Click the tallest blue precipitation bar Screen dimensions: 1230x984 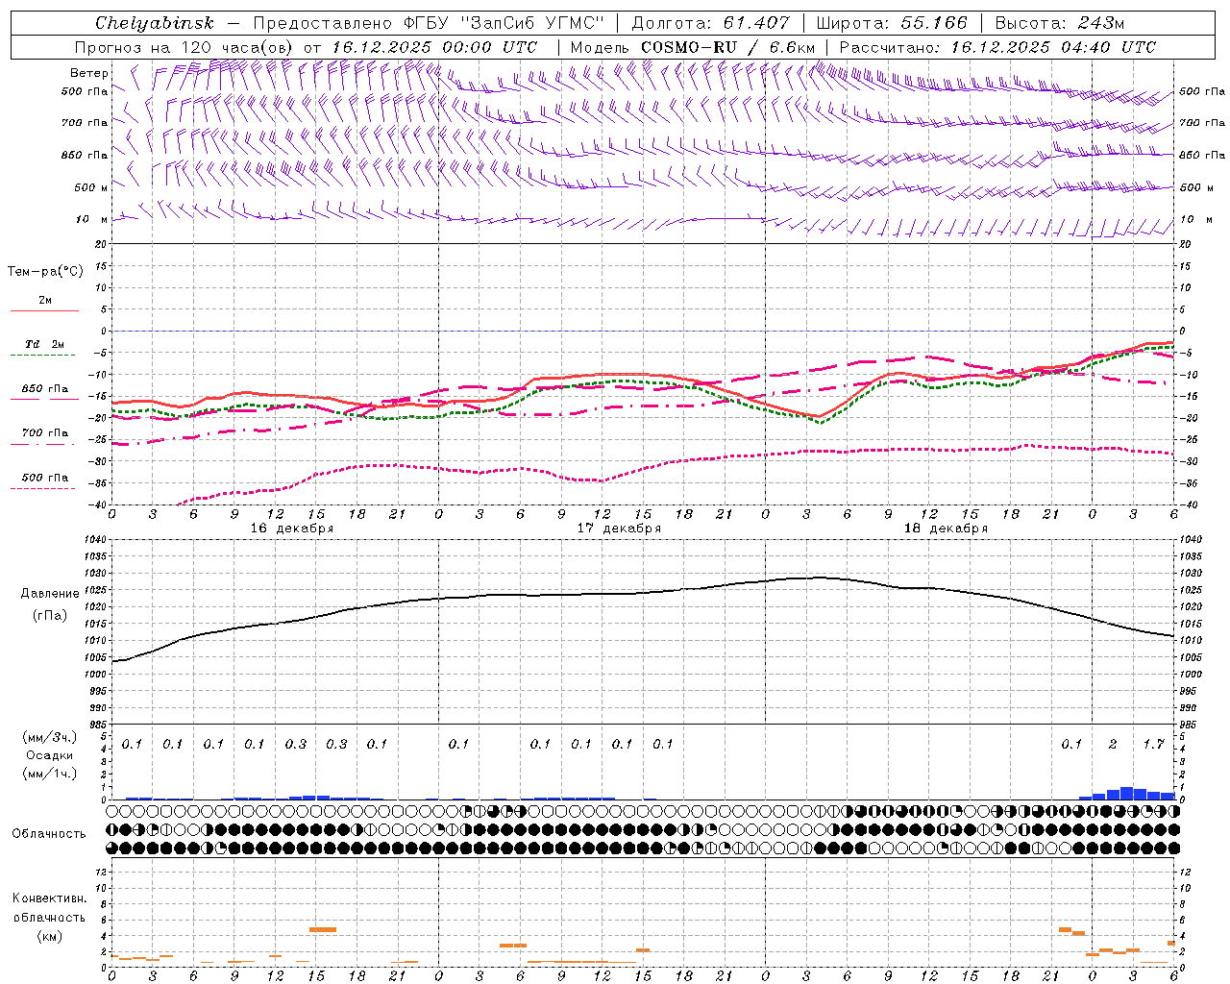1126,794
